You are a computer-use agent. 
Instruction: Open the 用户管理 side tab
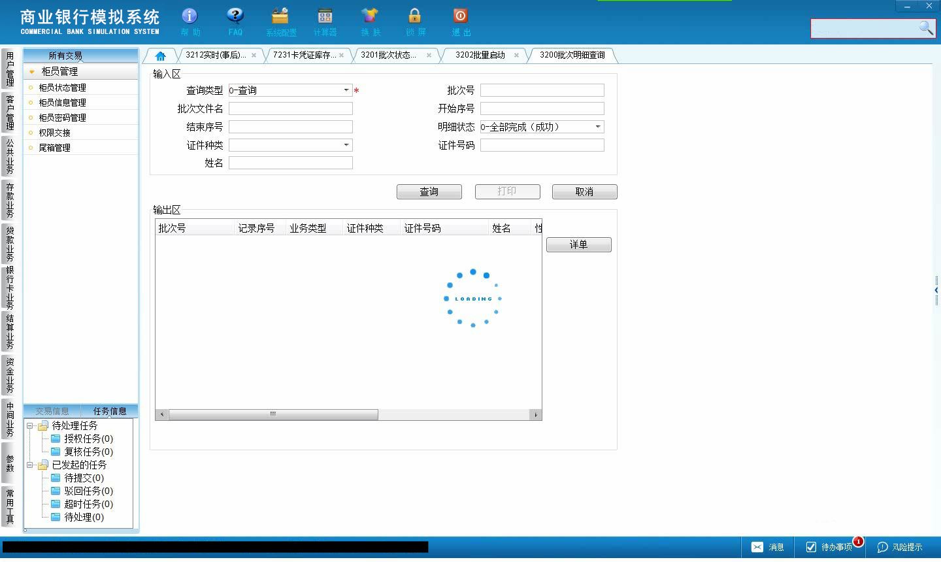pyautogui.click(x=9, y=69)
